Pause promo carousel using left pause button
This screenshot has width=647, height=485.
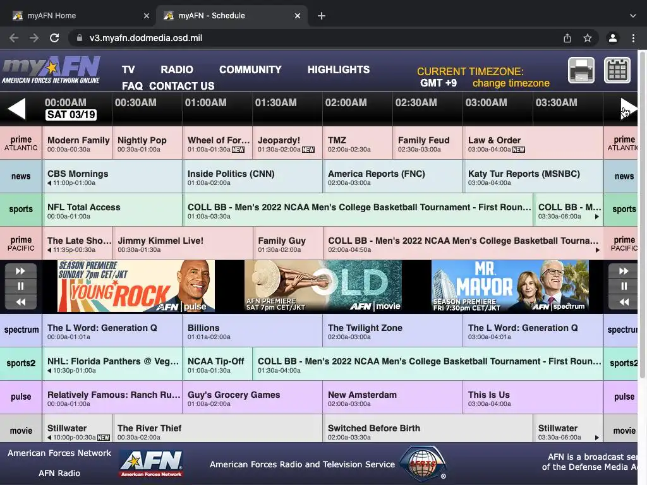point(21,286)
